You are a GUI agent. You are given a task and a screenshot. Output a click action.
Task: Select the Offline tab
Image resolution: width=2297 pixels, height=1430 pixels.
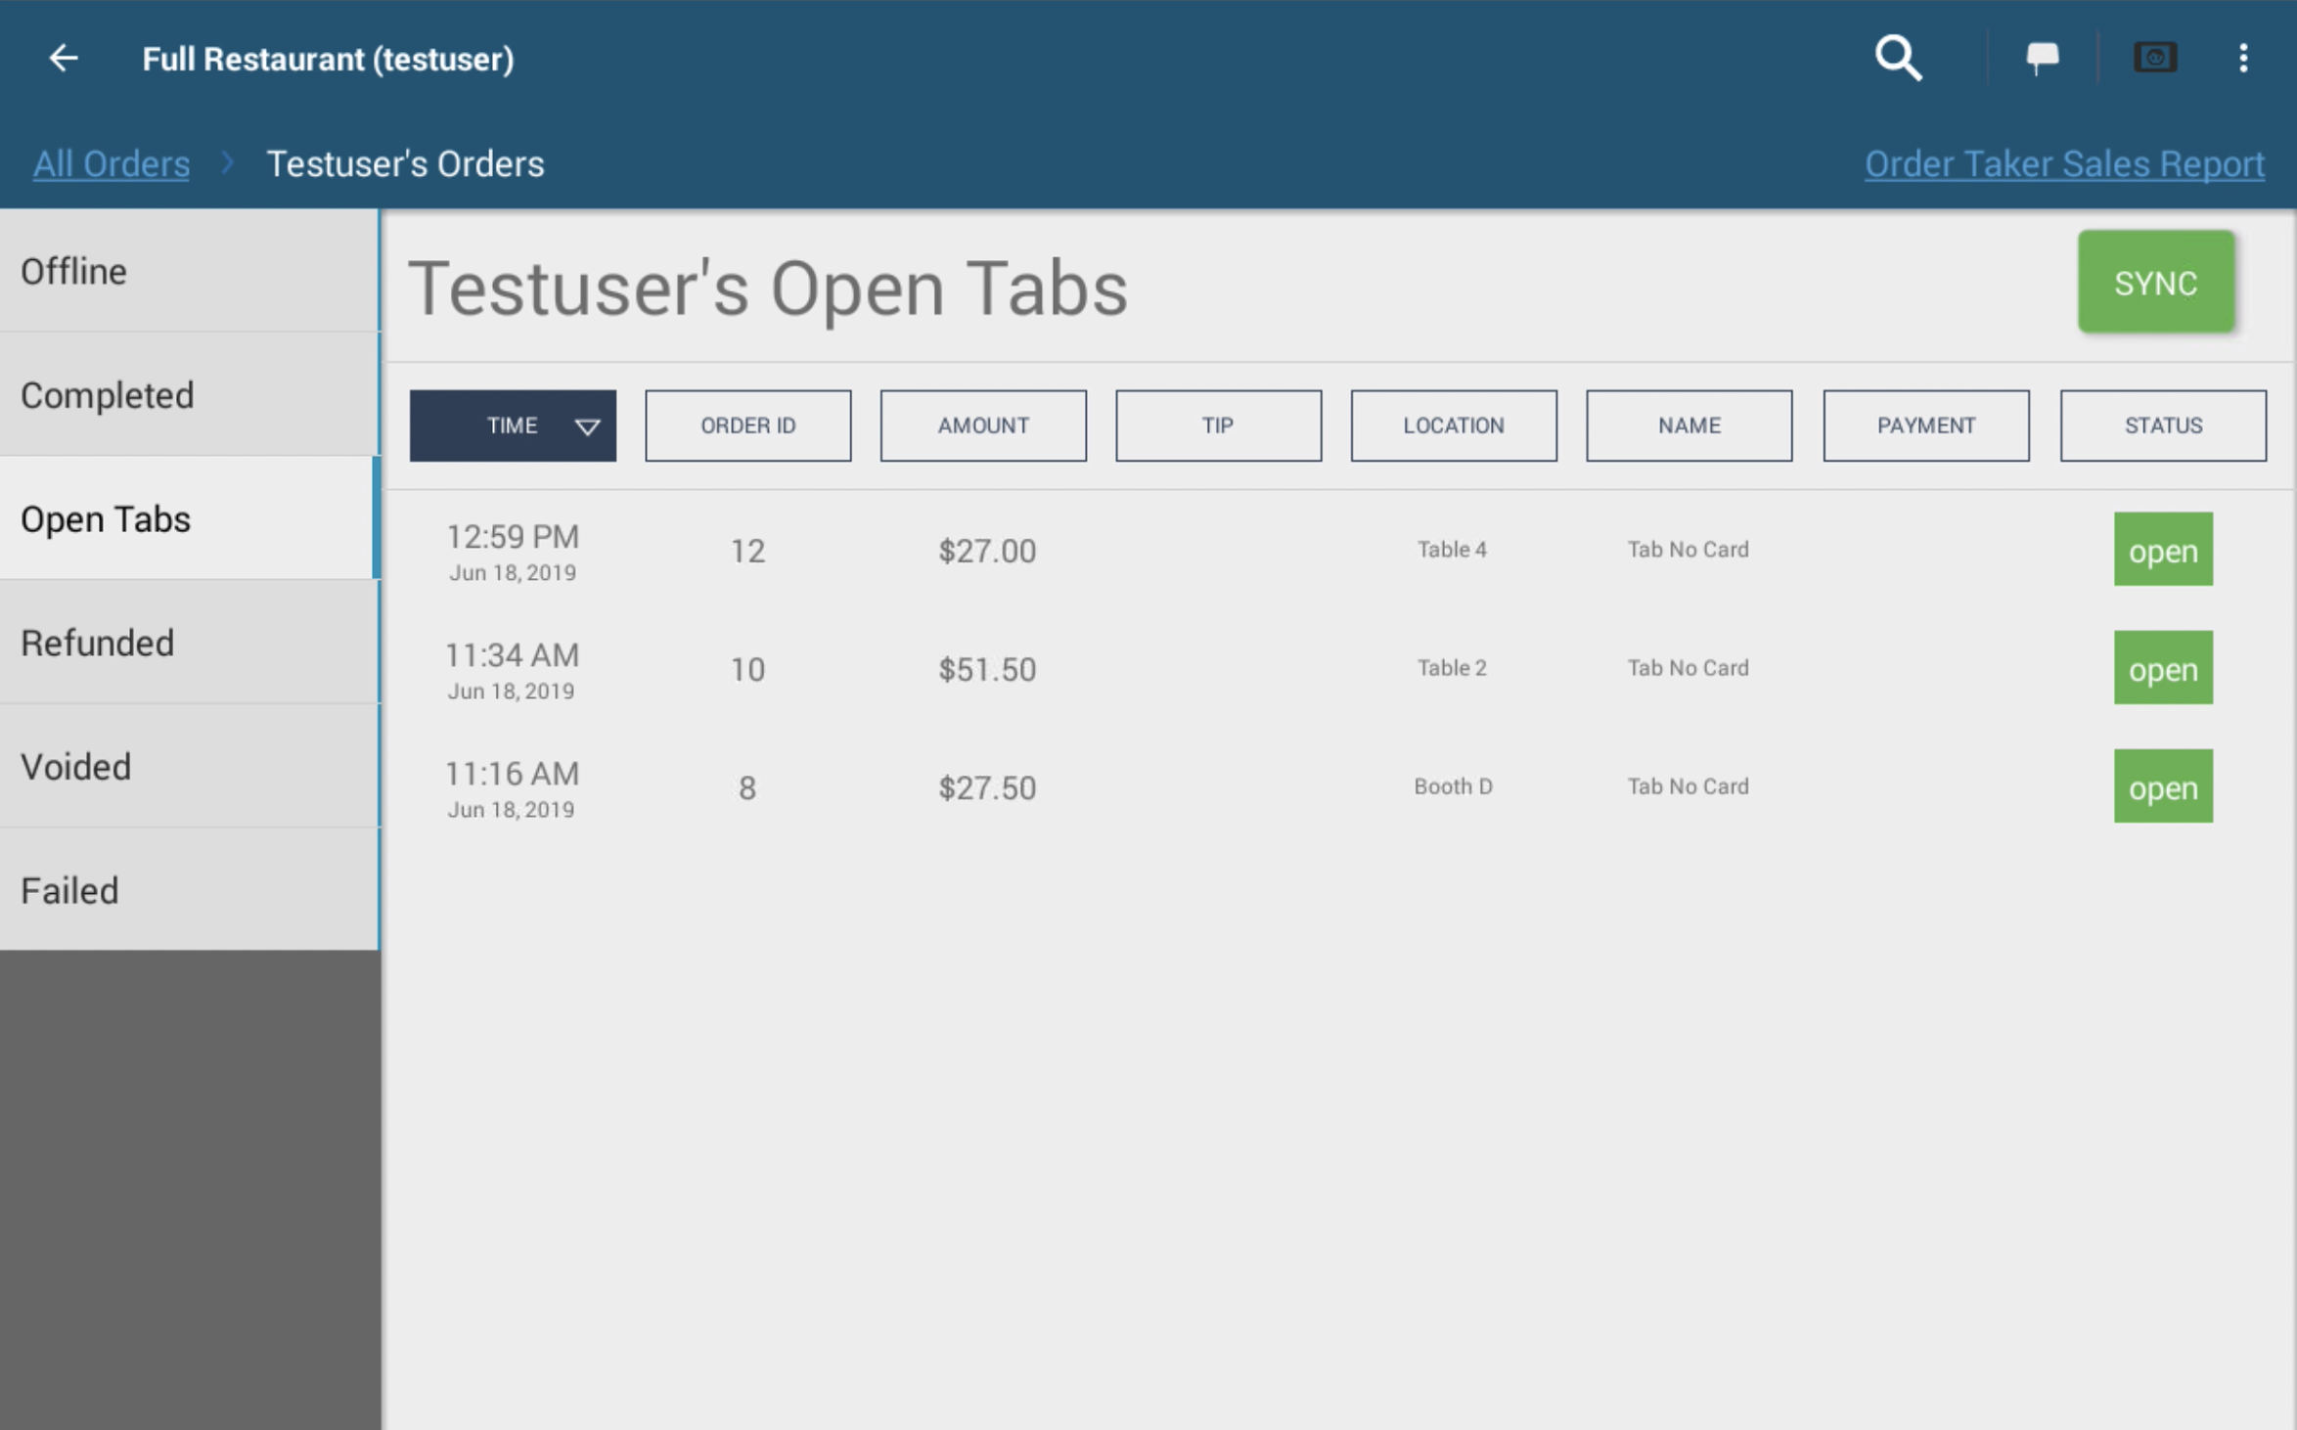coord(189,271)
